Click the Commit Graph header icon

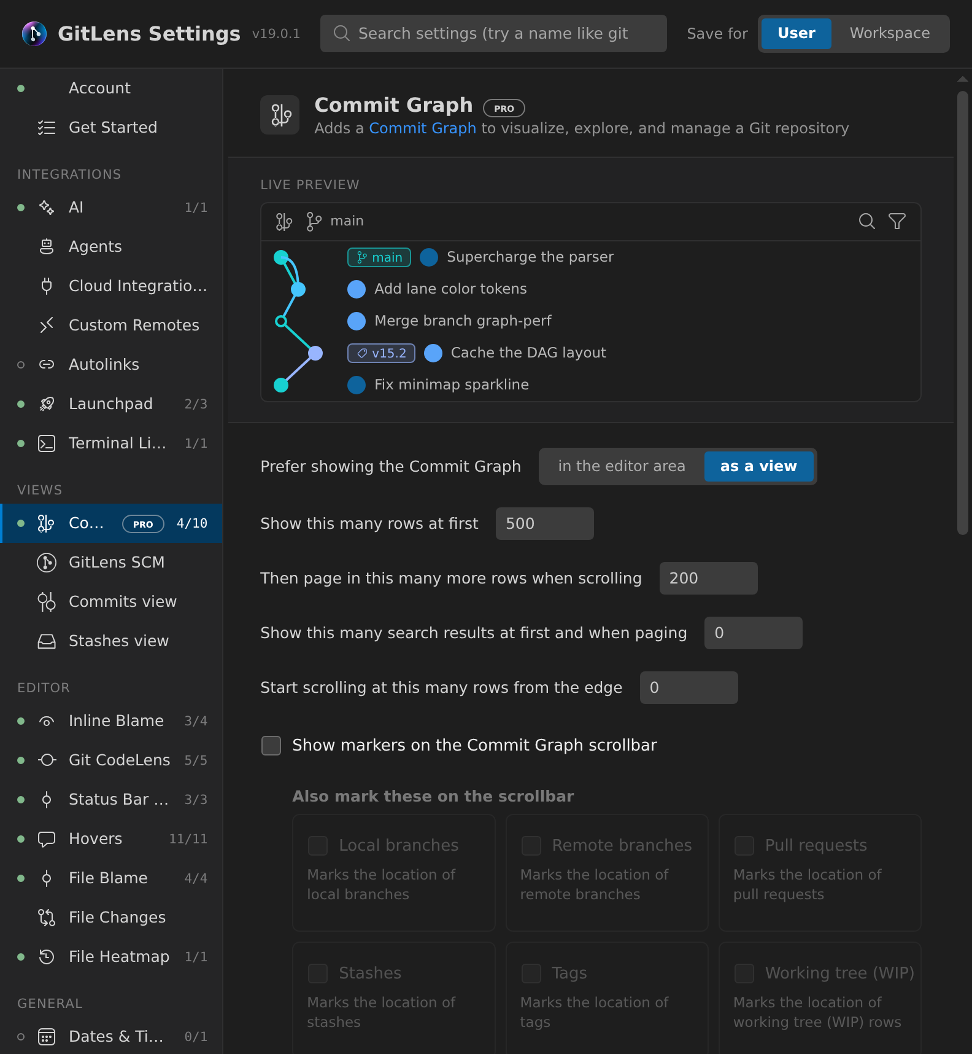pyautogui.click(x=280, y=115)
